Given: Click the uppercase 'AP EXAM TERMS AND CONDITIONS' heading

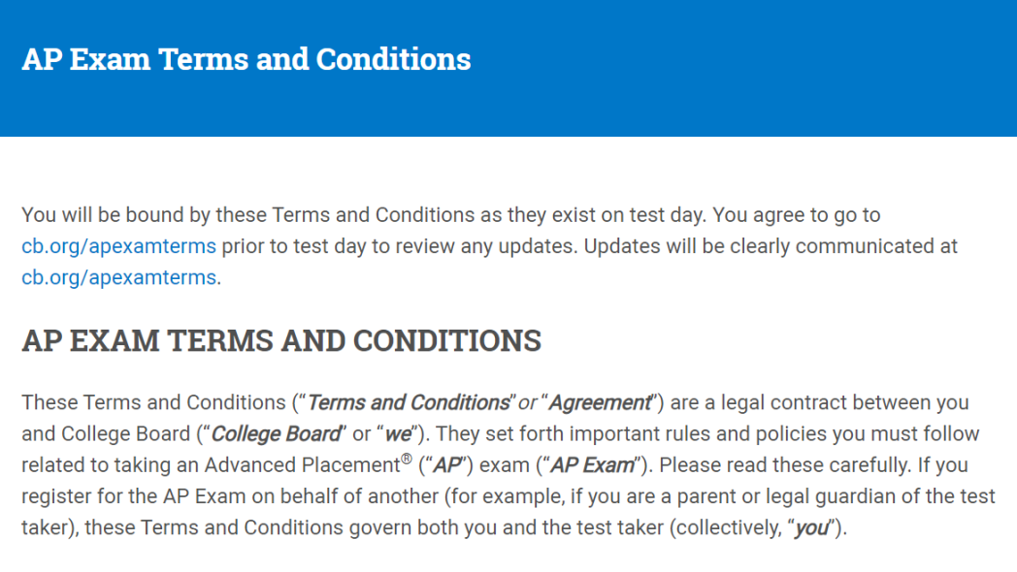Looking at the screenshot, I should [x=281, y=340].
